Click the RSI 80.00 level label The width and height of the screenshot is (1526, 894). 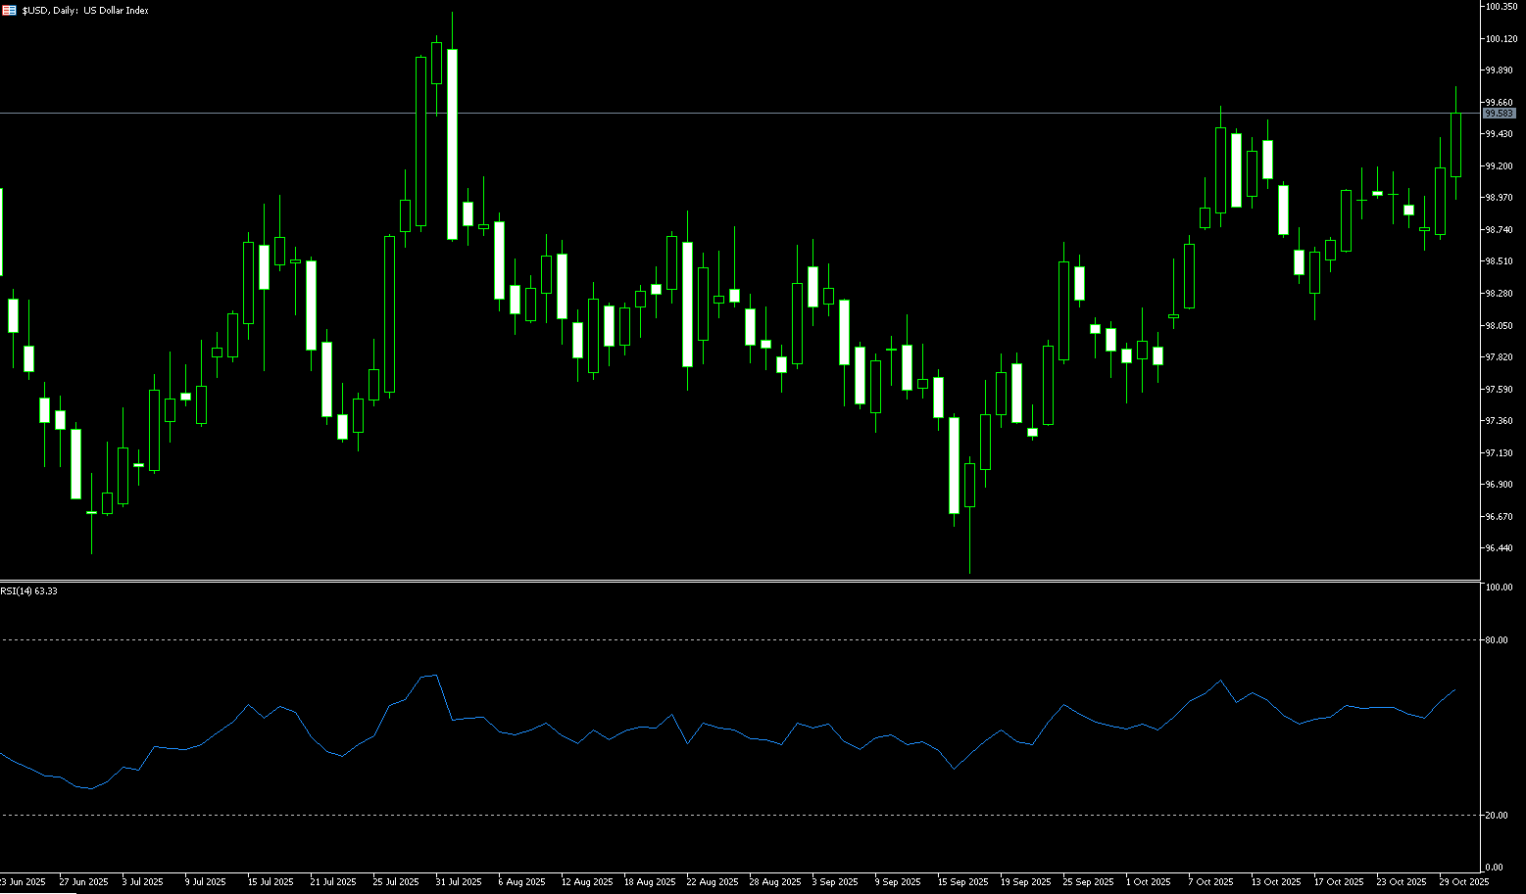[x=1497, y=640]
